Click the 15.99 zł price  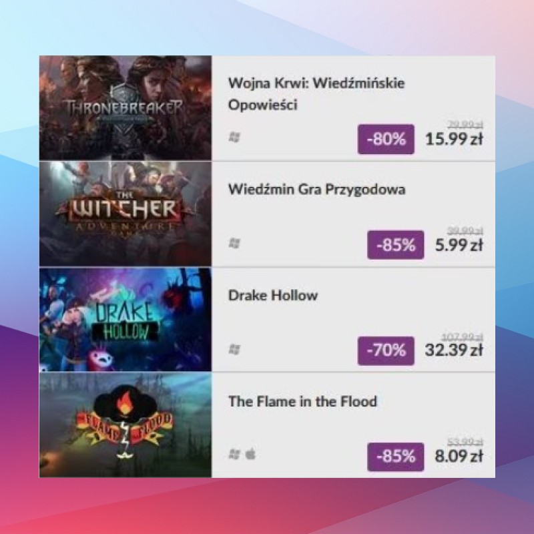click(x=454, y=139)
